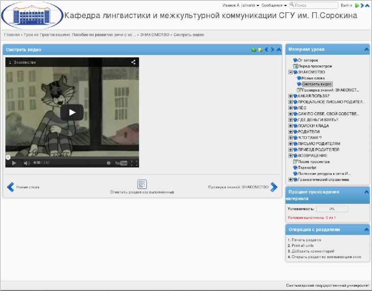This screenshot has height=291, width=372.
Task: Expand Грамматический справочник tree node
Action: click(290, 180)
